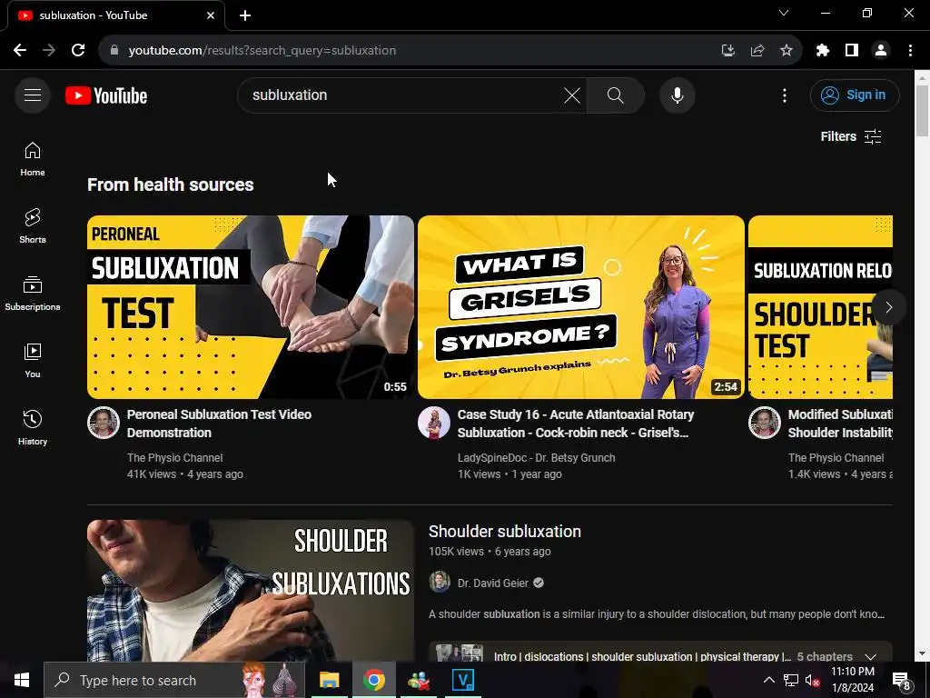Open Chrome extensions puzzle icon
This screenshot has height=698, width=930.
pyautogui.click(x=822, y=51)
